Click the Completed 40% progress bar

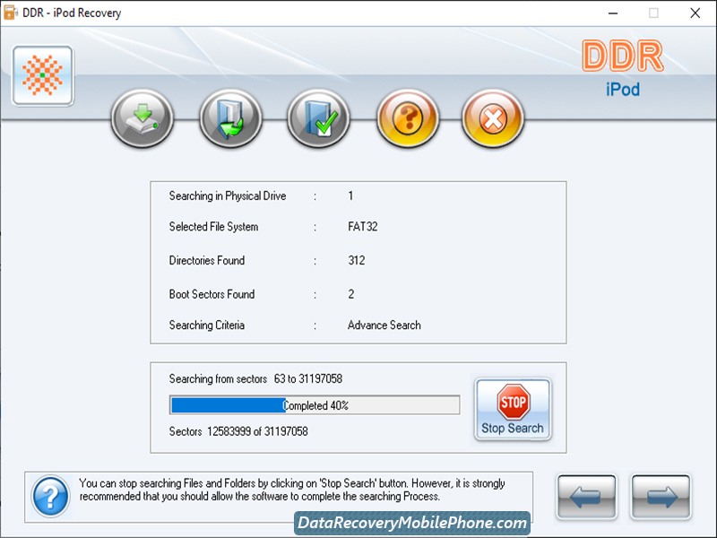click(314, 404)
